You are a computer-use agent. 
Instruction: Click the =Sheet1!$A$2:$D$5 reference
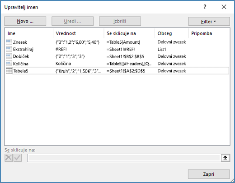point(126,71)
